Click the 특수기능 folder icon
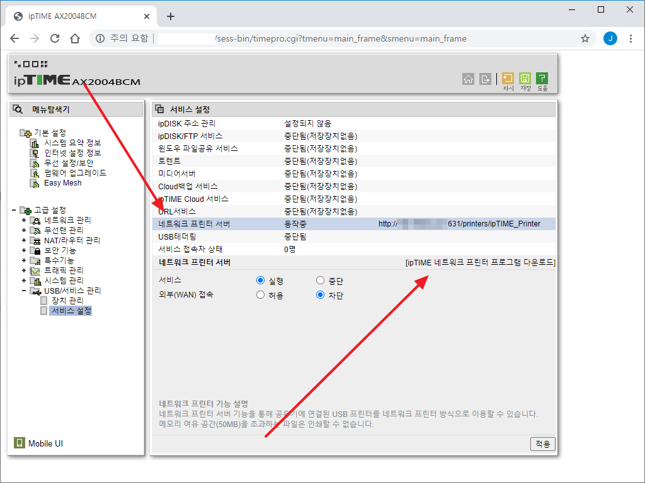 click(35, 260)
